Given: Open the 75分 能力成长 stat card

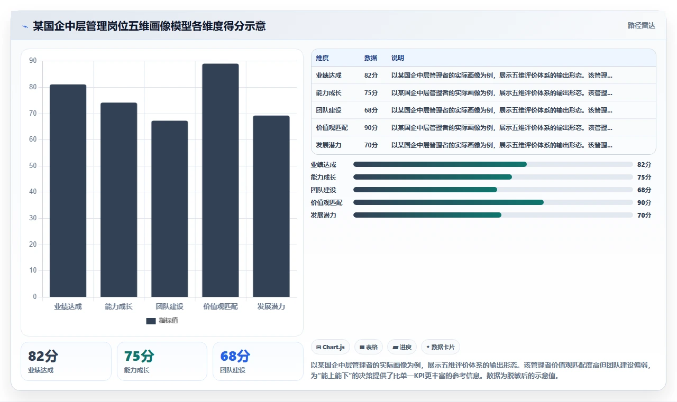Looking at the screenshot, I should [162, 361].
